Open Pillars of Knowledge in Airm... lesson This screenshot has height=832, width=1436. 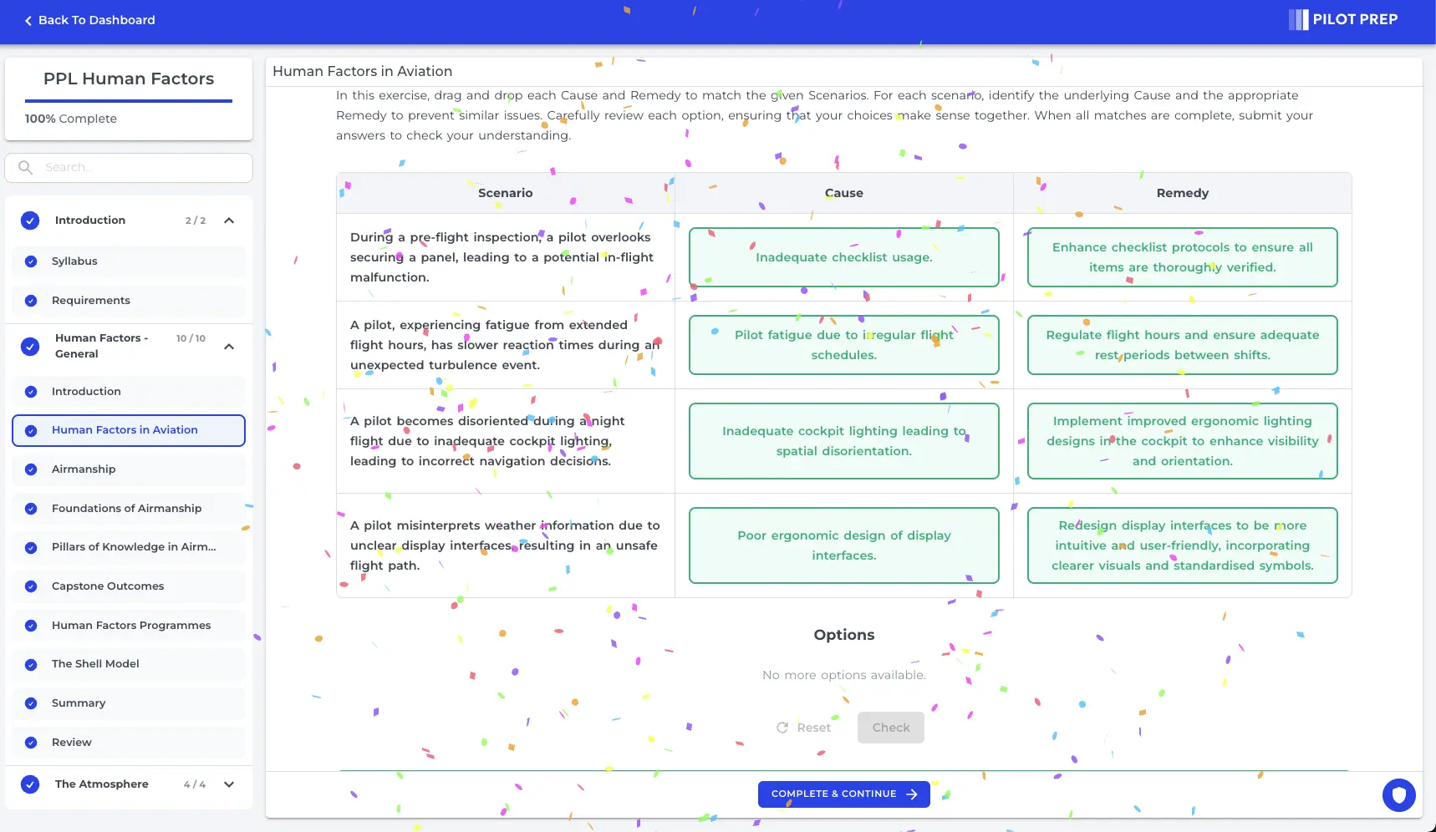coord(129,547)
